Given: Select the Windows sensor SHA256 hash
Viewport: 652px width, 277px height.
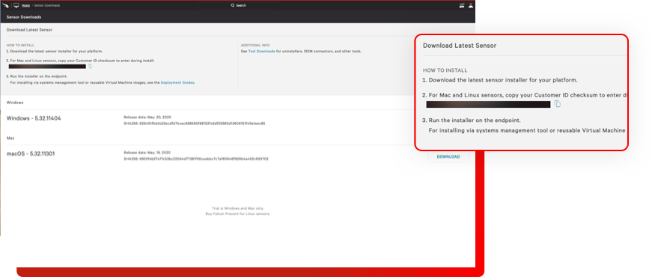Looking at the screenshot, I should (x=201, y=124).
